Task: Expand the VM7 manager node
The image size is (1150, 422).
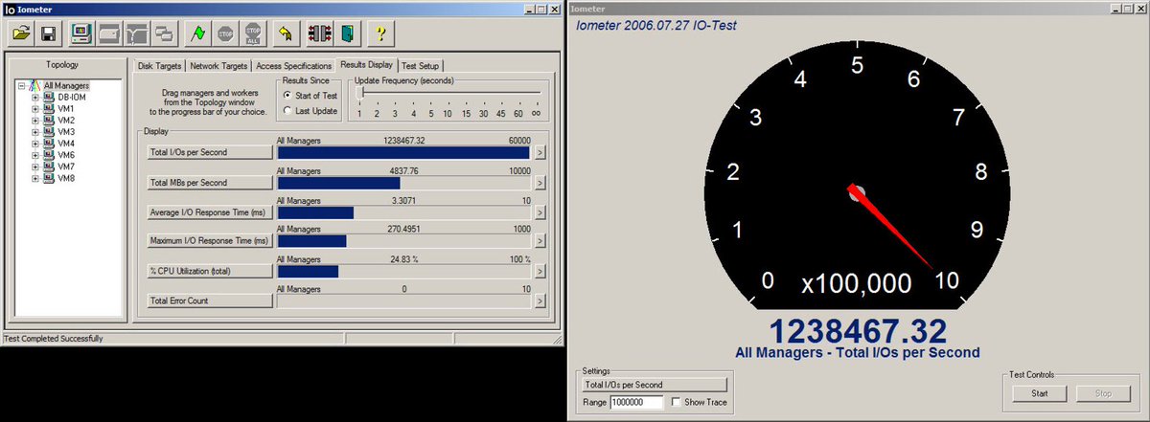Action: click(x=35, y=167)
